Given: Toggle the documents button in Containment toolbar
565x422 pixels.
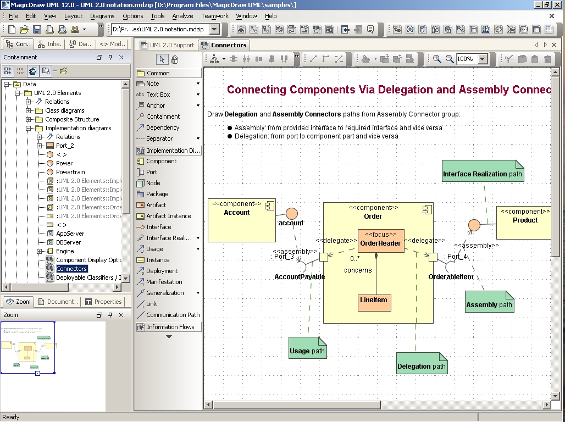Looking at the screenshot, I should [x=33, y=71].
